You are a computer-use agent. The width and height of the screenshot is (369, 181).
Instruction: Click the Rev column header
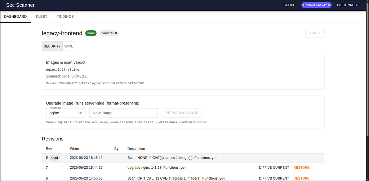pos(49,149)
